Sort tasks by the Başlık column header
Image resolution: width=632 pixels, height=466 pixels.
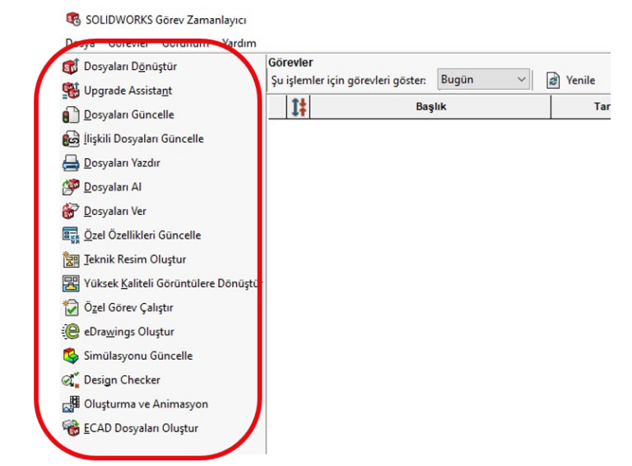tap(430, 107)
